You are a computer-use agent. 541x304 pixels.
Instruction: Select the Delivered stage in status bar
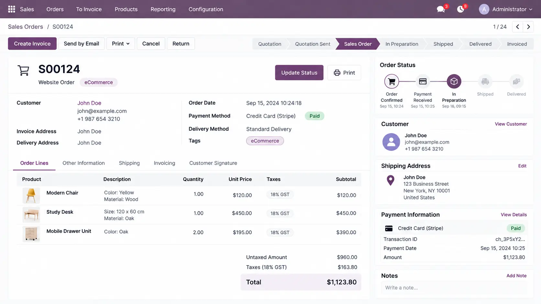480,44
